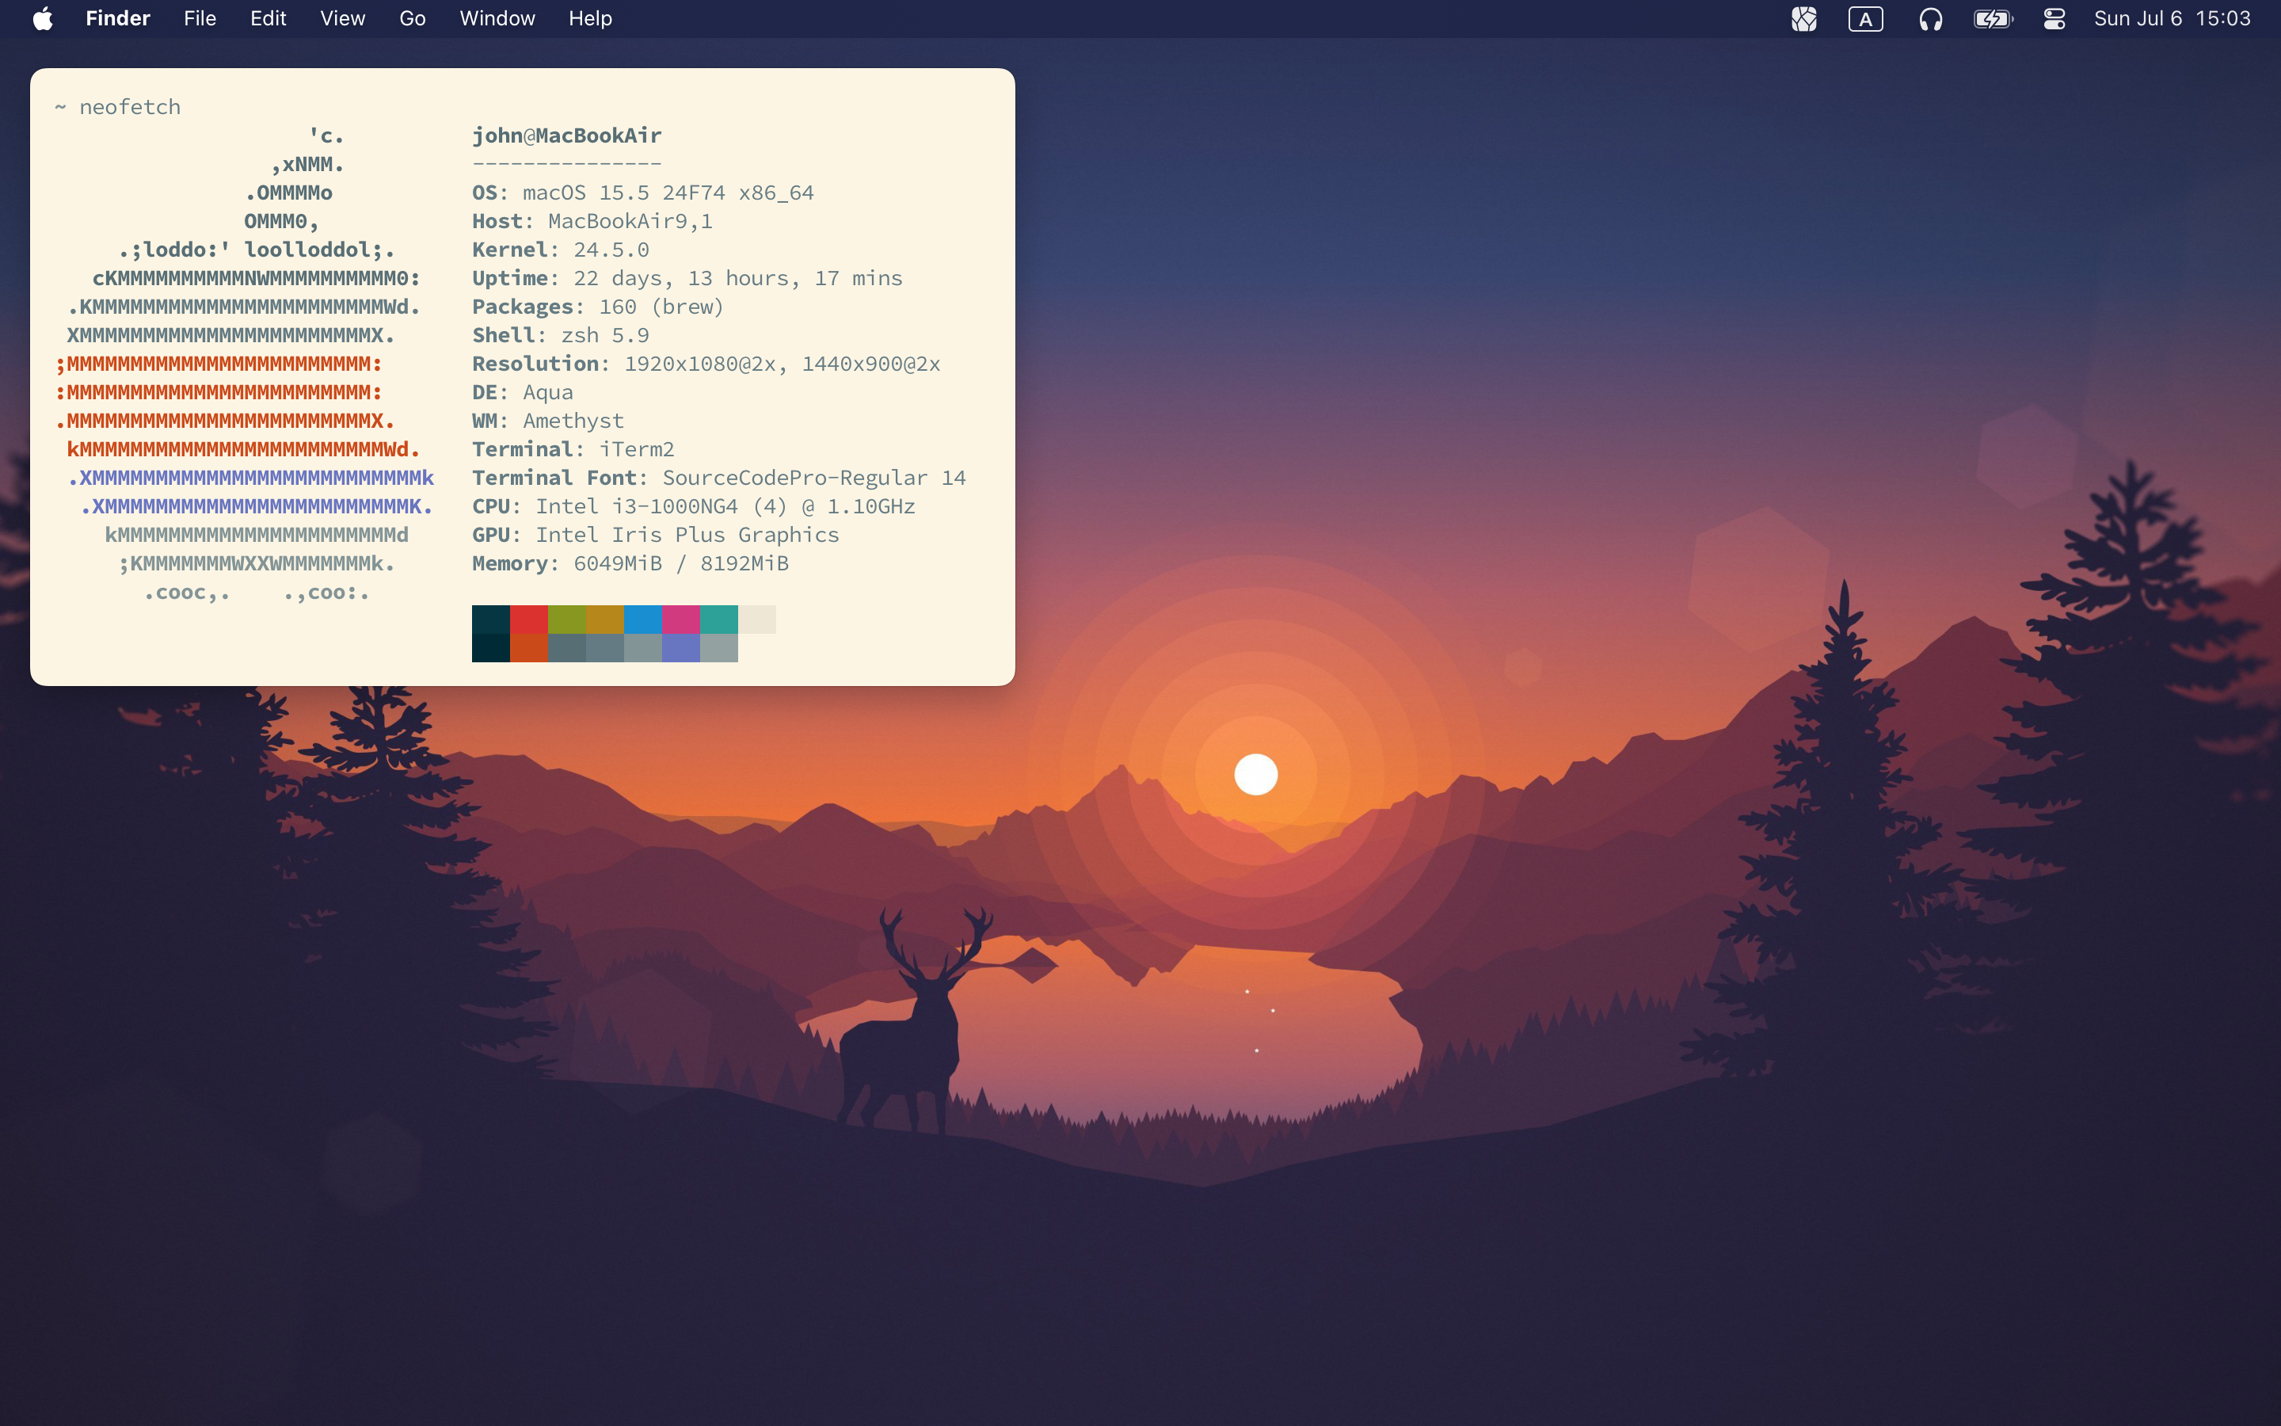Open the Apple menu
This screenshot has height=1426, width=2281.
tap(41, 18)
